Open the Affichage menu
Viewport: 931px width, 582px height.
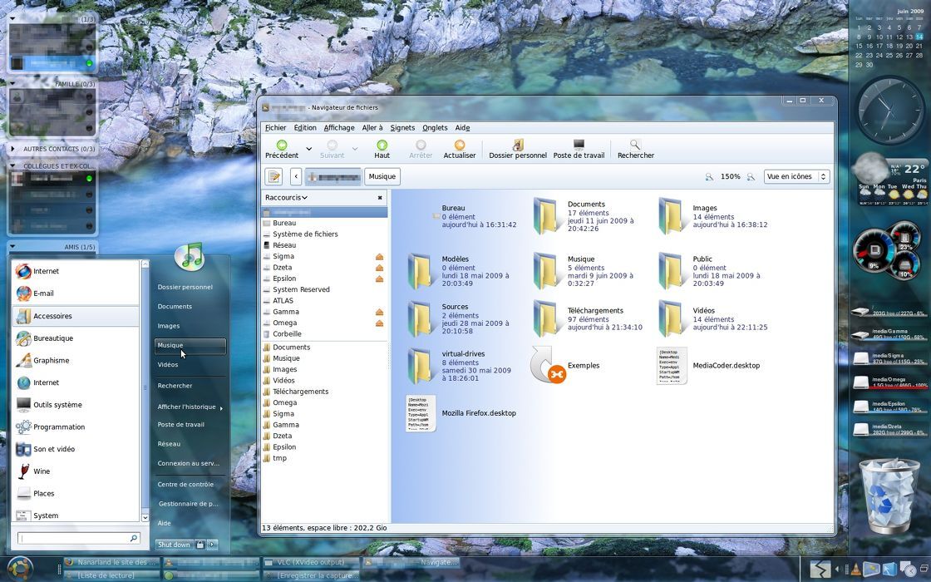coord(338,128)
